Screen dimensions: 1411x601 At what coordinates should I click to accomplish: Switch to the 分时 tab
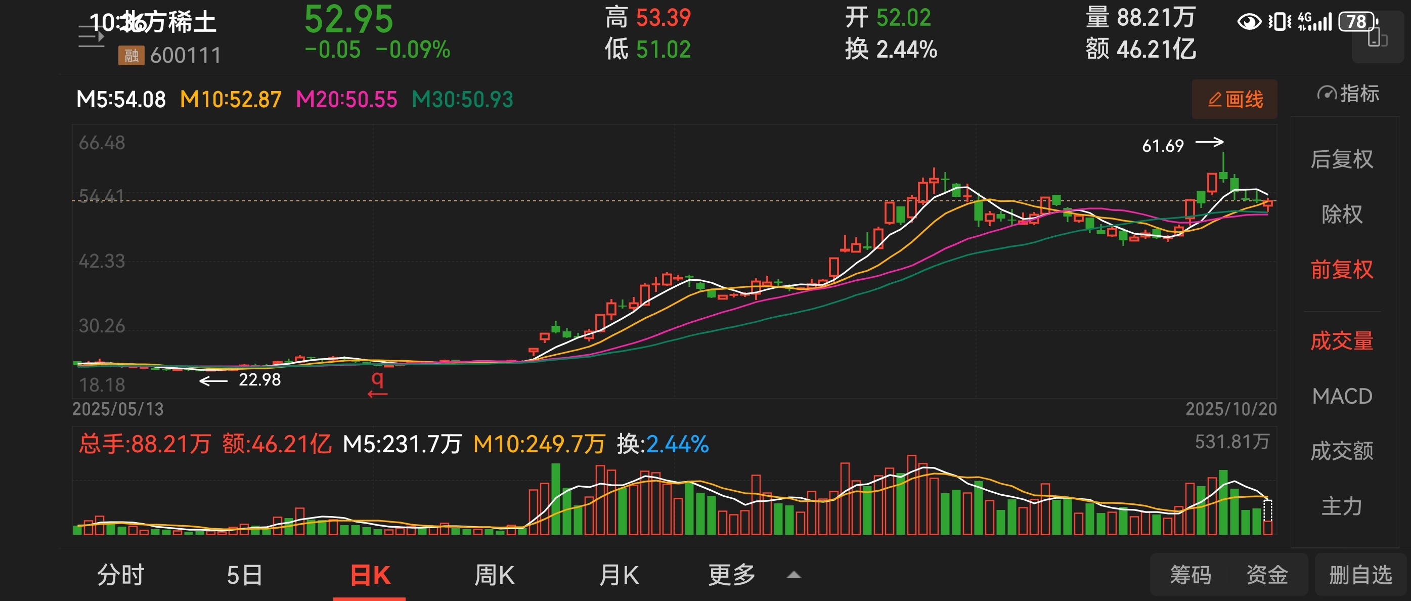(x=120, y=575)
